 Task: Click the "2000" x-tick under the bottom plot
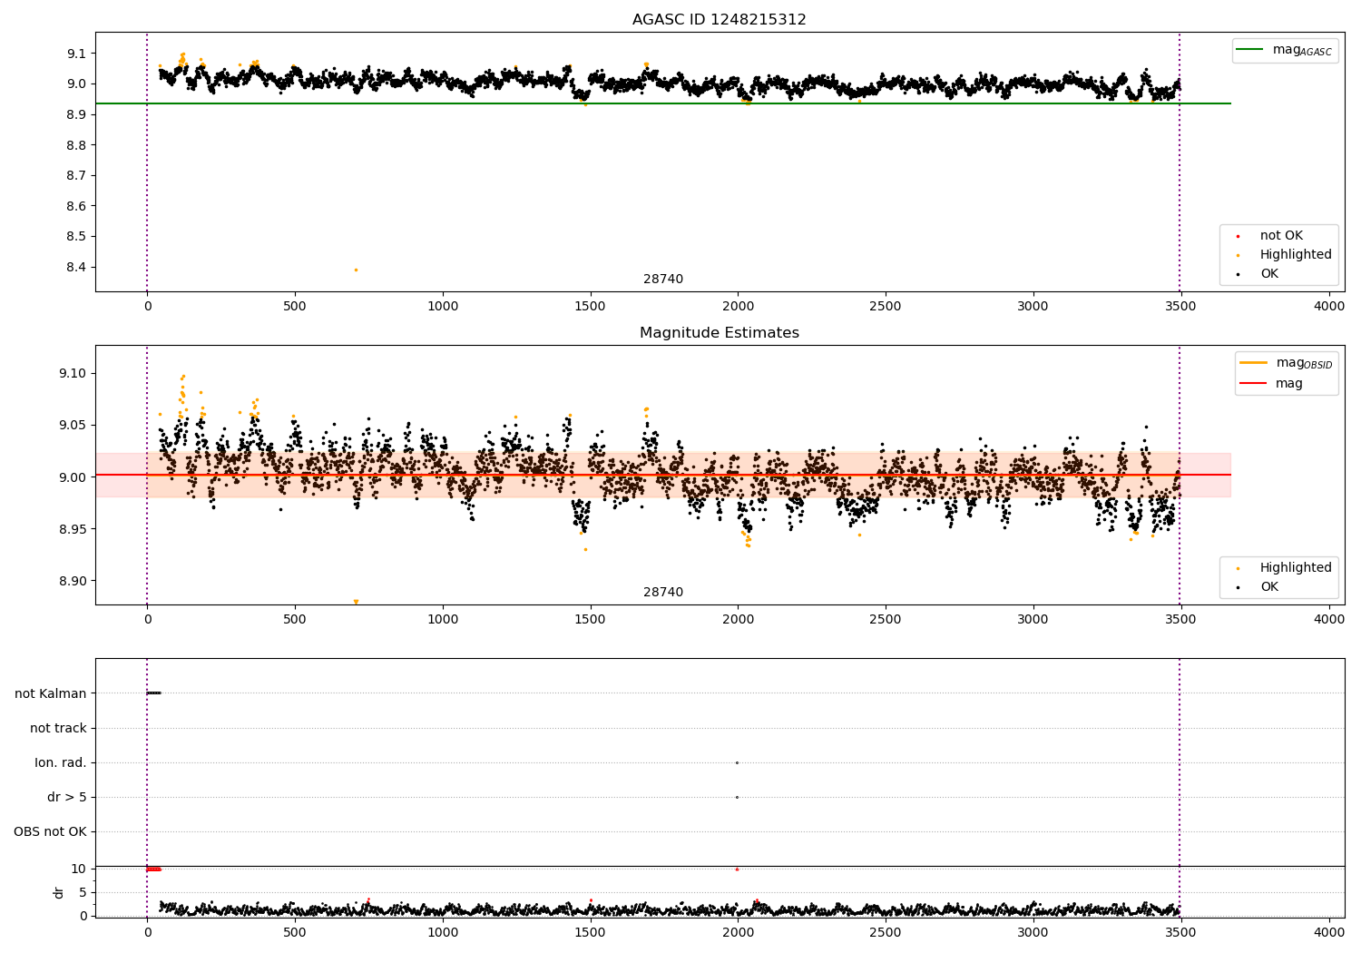point(738,932)
